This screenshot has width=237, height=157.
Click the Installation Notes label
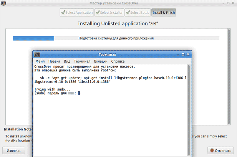(x=18, y=129)
